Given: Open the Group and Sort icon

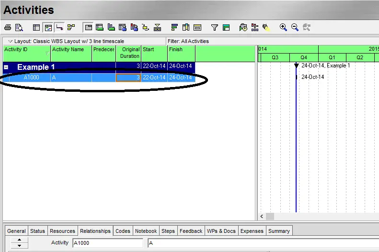Looking at the screenshot, I should [226, 27].
